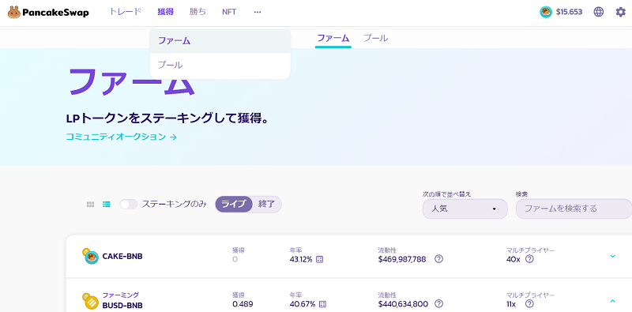
Task: Click the PancakeSwap bunny logo
Action: coord(13,12)
